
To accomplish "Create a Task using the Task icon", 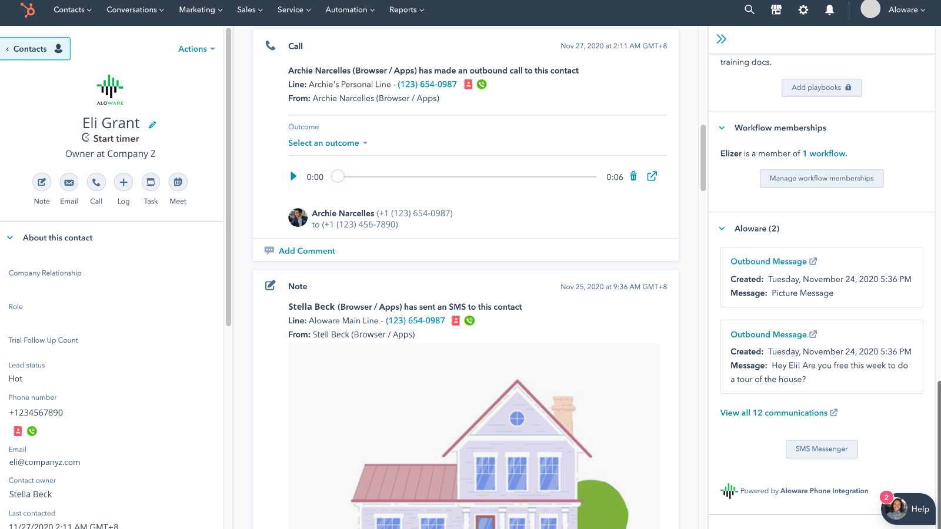I will pyautogui.click(x=151, y=182).
